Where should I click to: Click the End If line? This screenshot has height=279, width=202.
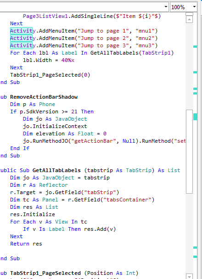[20, 148]
